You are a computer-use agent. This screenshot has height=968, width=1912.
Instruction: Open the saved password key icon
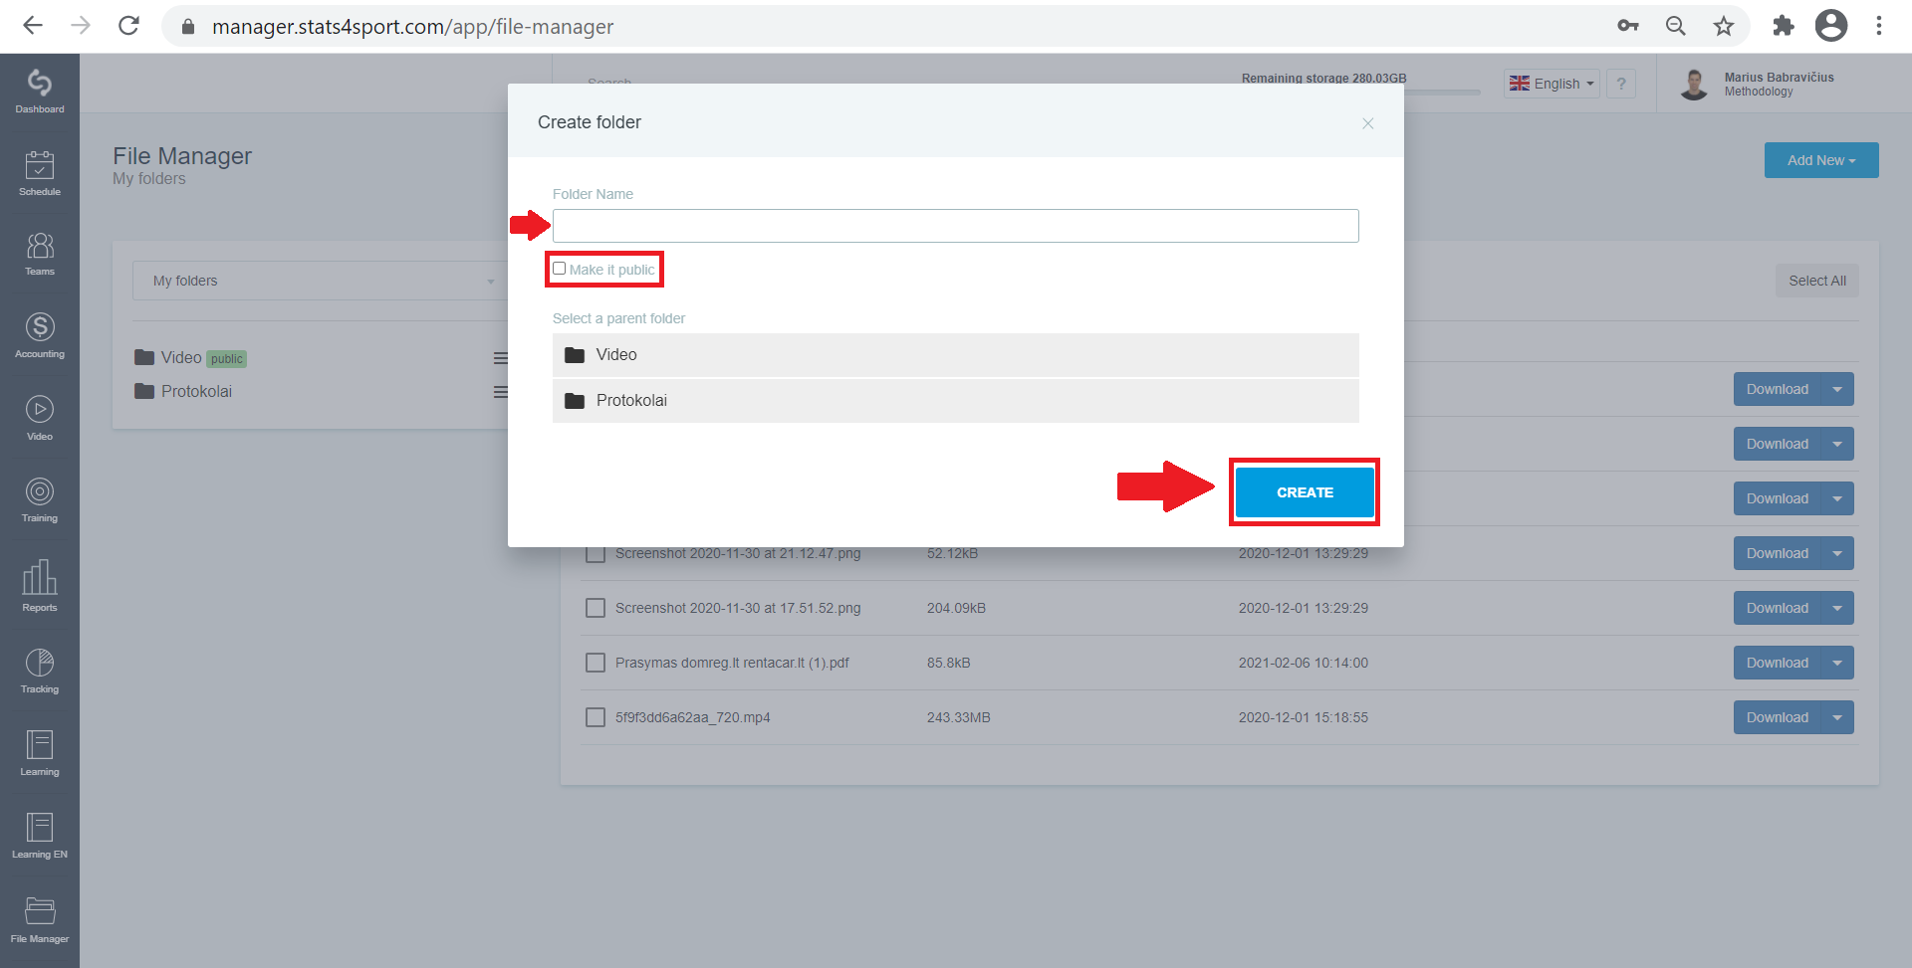[x=1628, y=26]
